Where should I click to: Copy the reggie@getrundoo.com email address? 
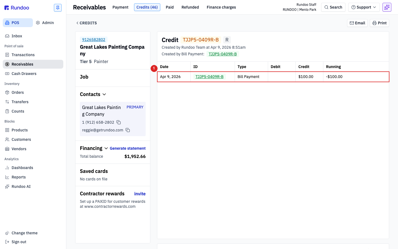[x=128, y=130]
